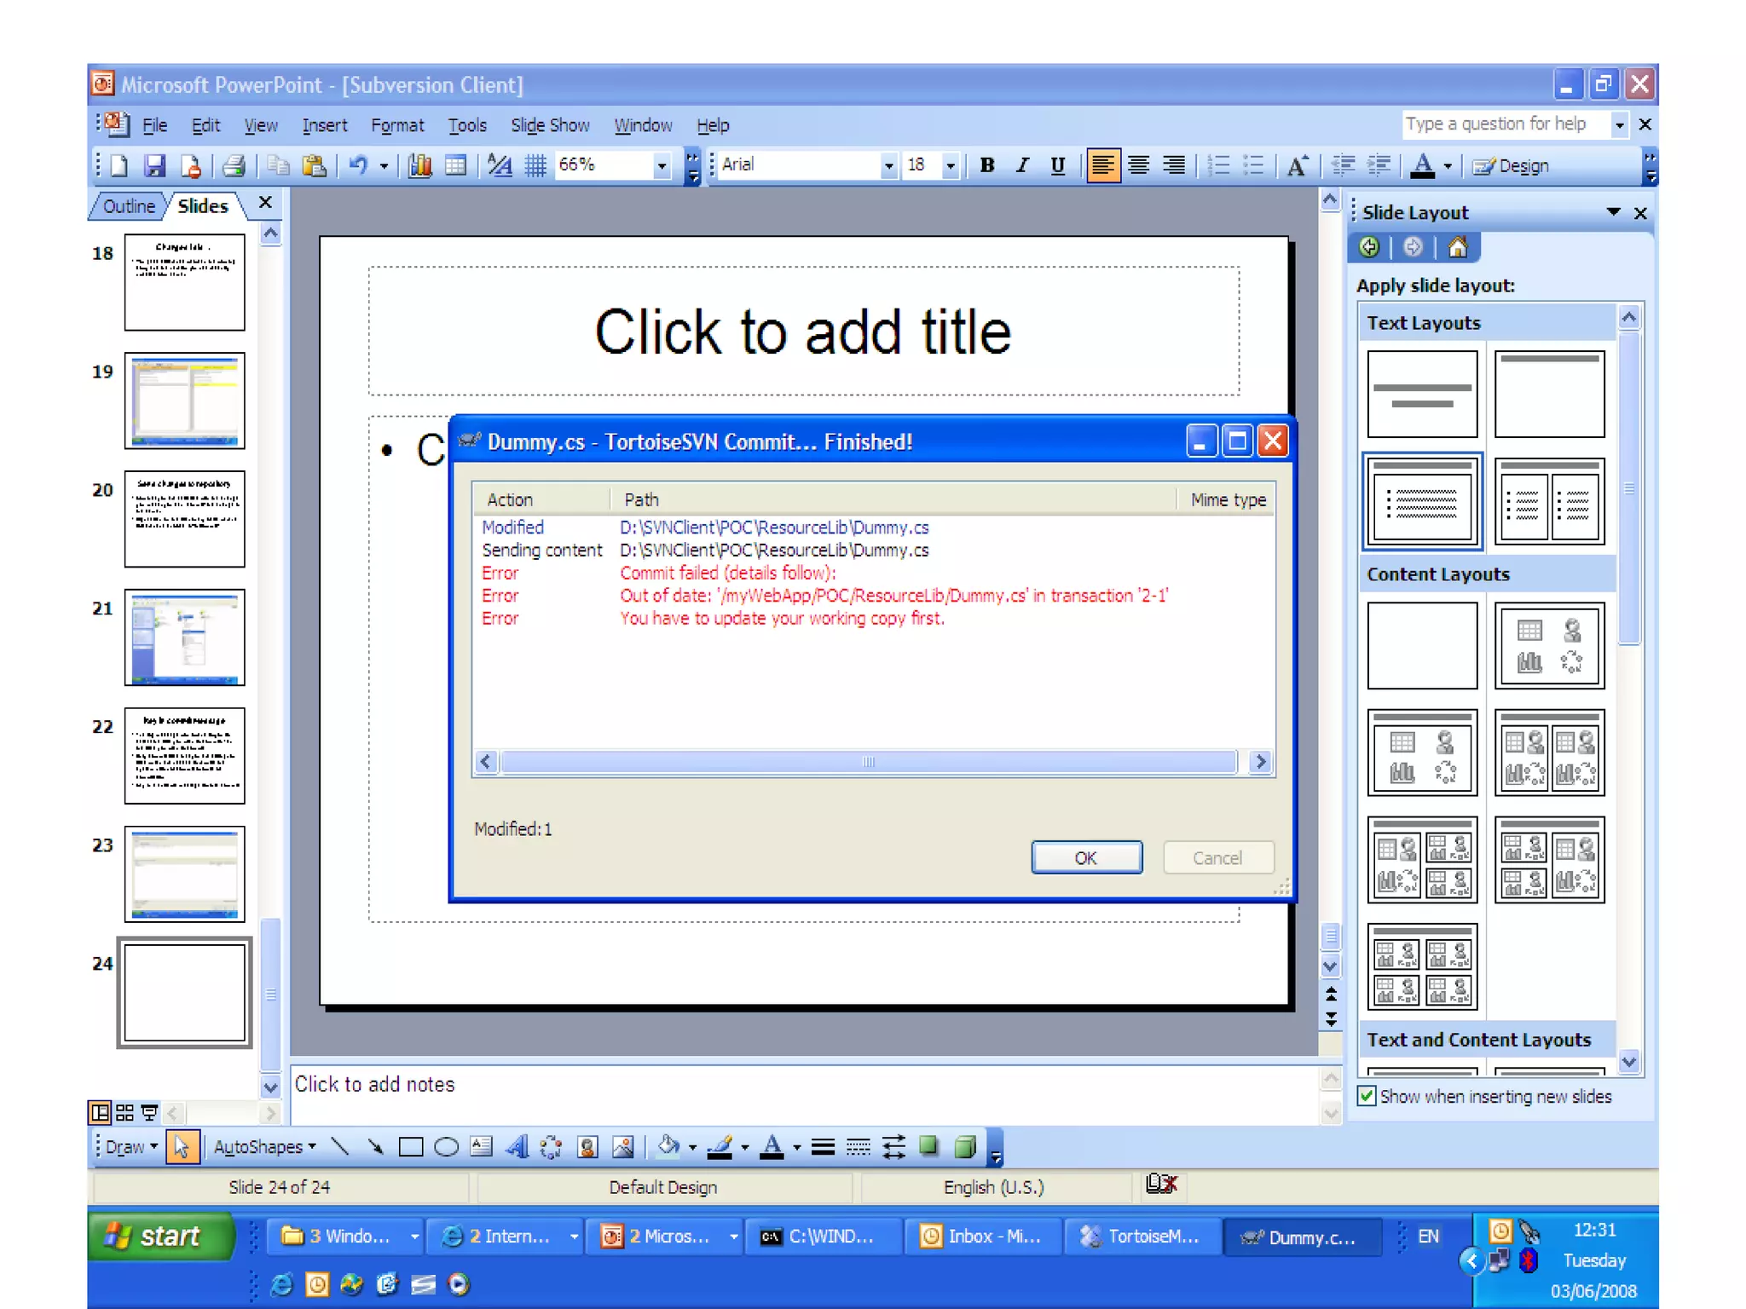The image size is (1746, 1309).
Task: Open the Slide Show menu
Action: (550, 125)
